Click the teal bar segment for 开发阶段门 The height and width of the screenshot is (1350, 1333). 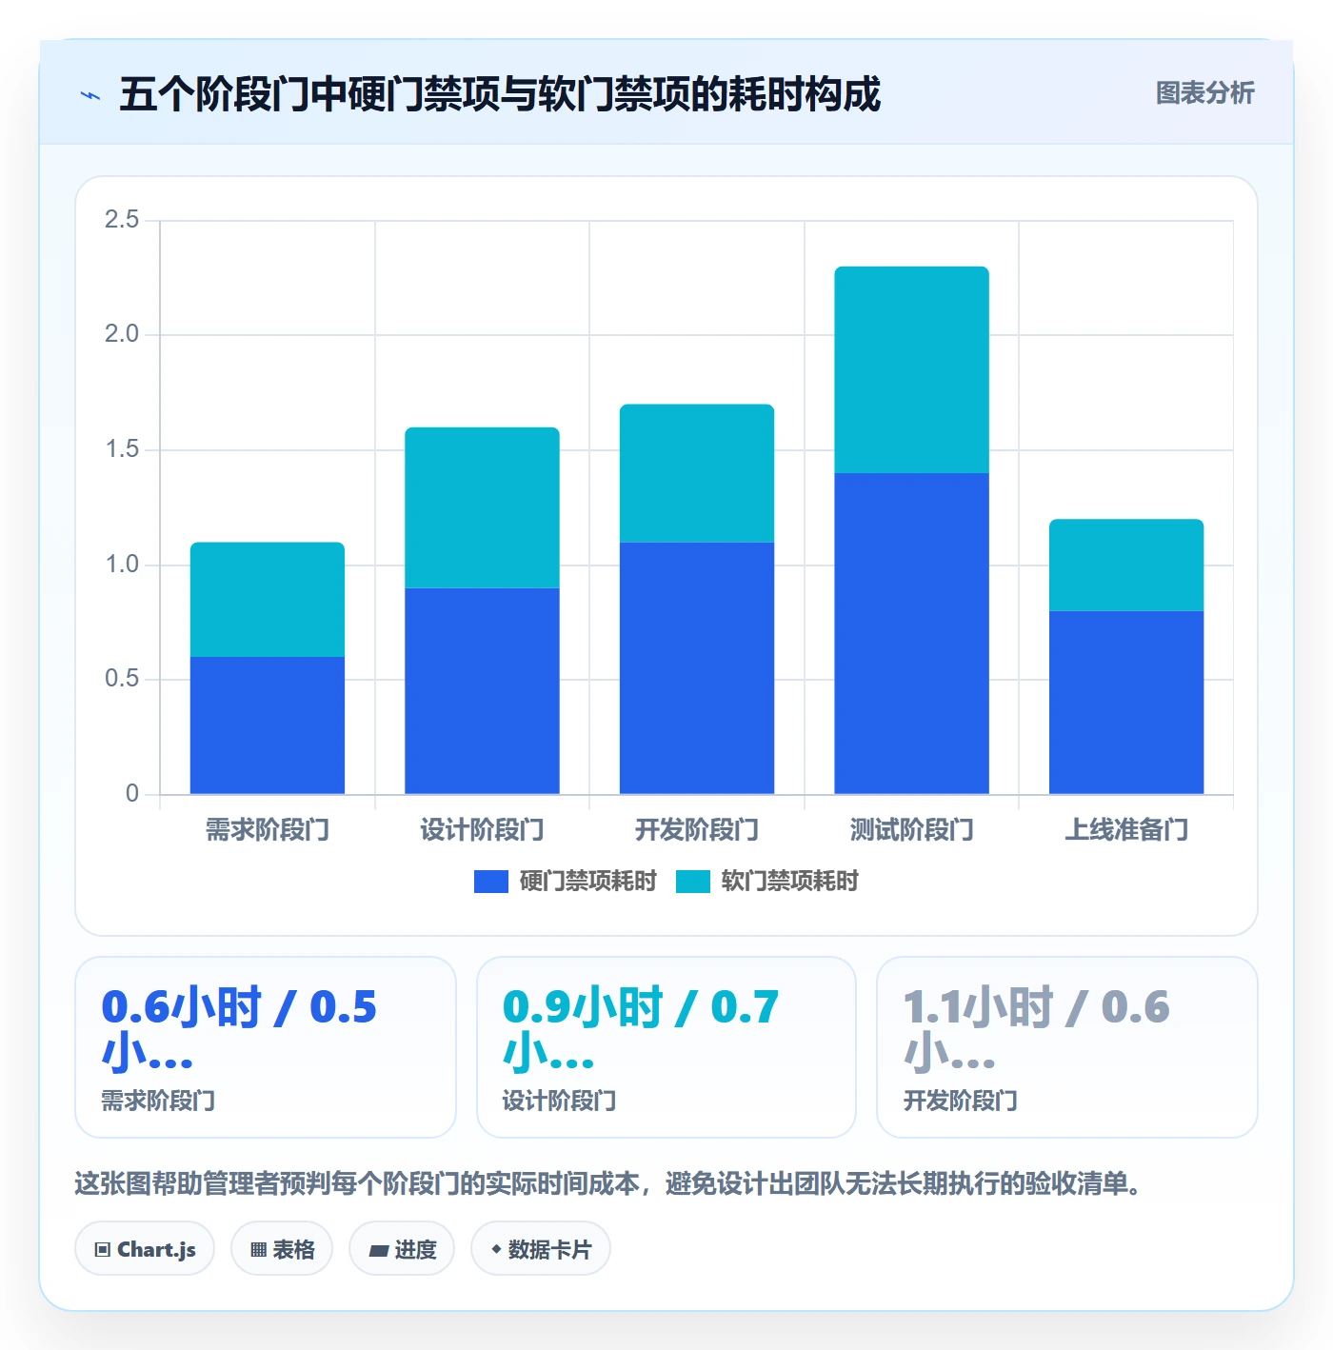pyautogui.click(x=697, y=473)
